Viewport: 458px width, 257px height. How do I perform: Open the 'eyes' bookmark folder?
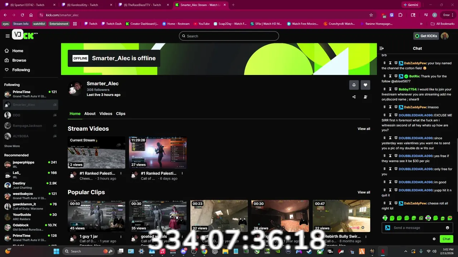click(6, 24)
